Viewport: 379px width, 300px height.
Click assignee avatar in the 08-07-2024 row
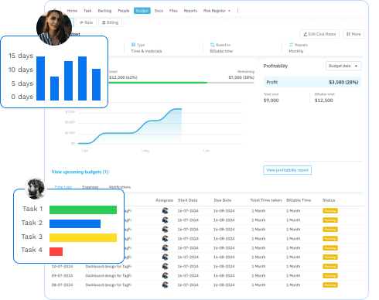pos(166,285)
